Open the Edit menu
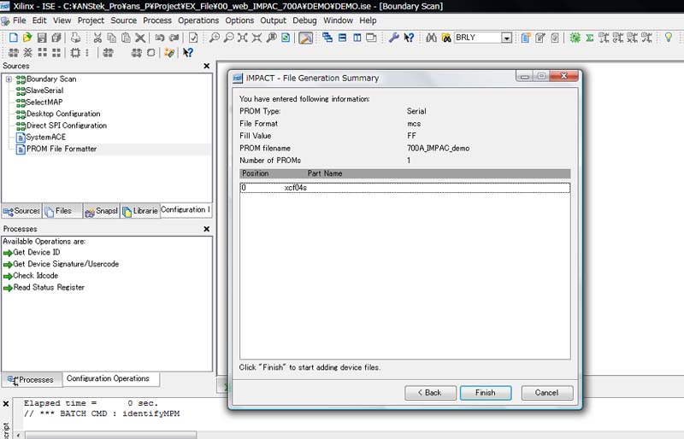 39,20
